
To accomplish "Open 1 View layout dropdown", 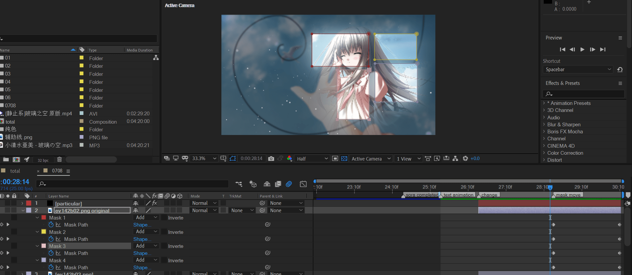I will (x=408, y=159).
